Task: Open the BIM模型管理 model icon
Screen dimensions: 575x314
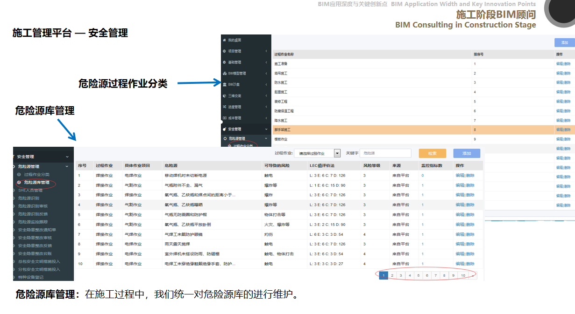Action: pos(225,73)
